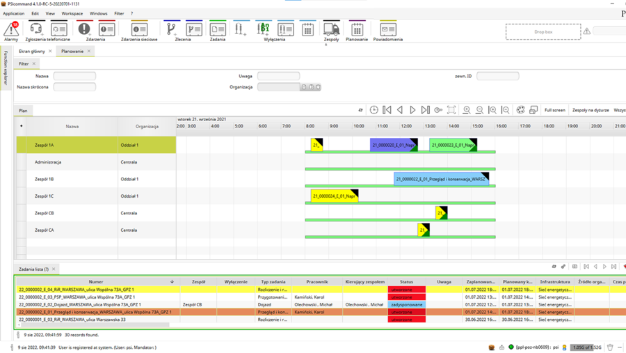Step the Plan timeline forward
This screenshot has height=353, width=626.
point(412,110)
